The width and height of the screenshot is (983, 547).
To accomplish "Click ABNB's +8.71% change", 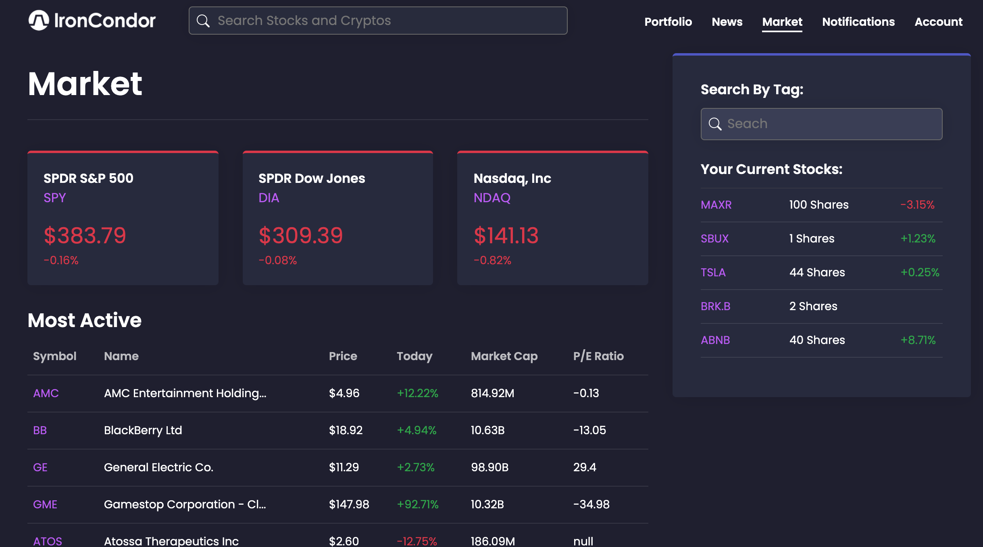I will coord(918,340).
